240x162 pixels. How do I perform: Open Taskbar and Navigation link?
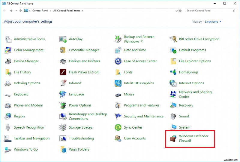(x=32, y=138)
